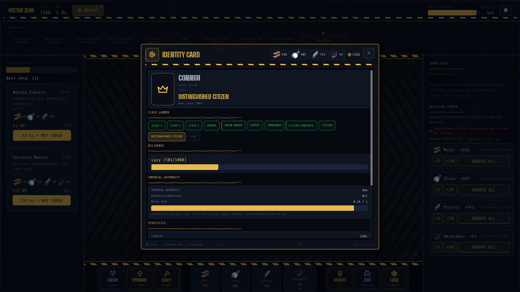Select the Distinguished Citizen ladder step

(x=167, y=137)
